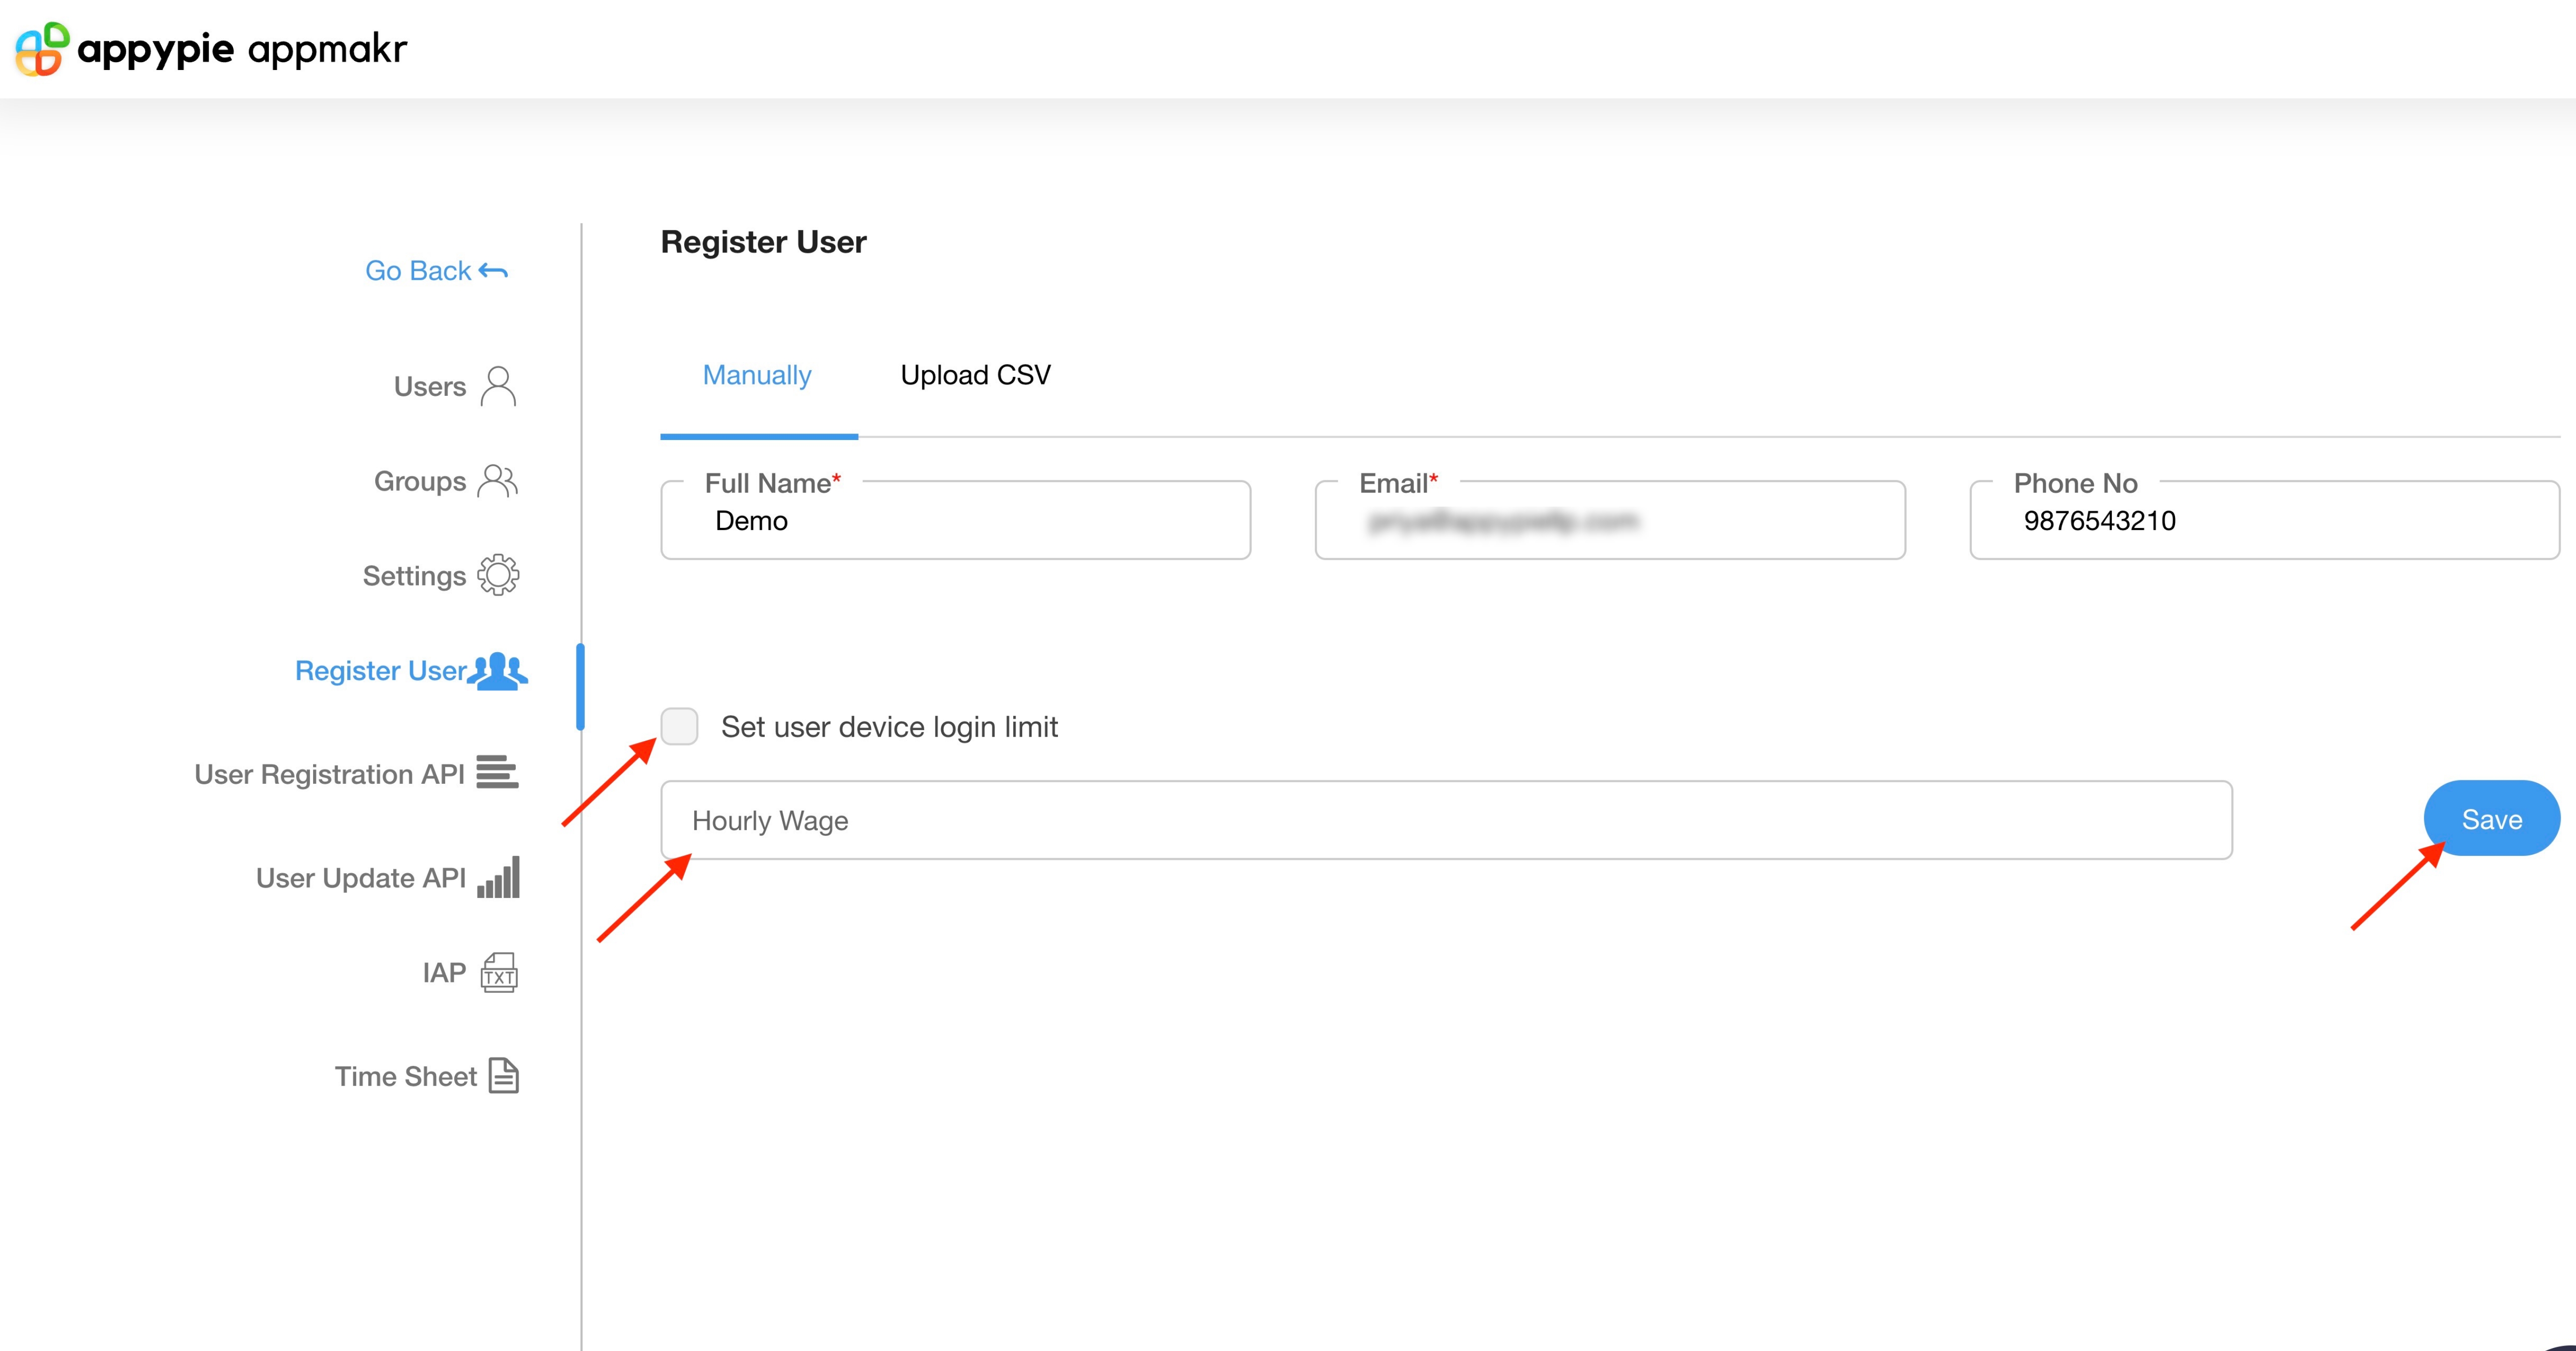Switch to the Upload CSV tab
This screenshot has height=1351, width=2576.
(975, 375)
